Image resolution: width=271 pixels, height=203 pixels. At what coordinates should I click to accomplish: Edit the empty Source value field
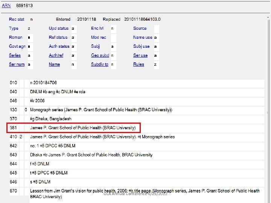(157, 29)
